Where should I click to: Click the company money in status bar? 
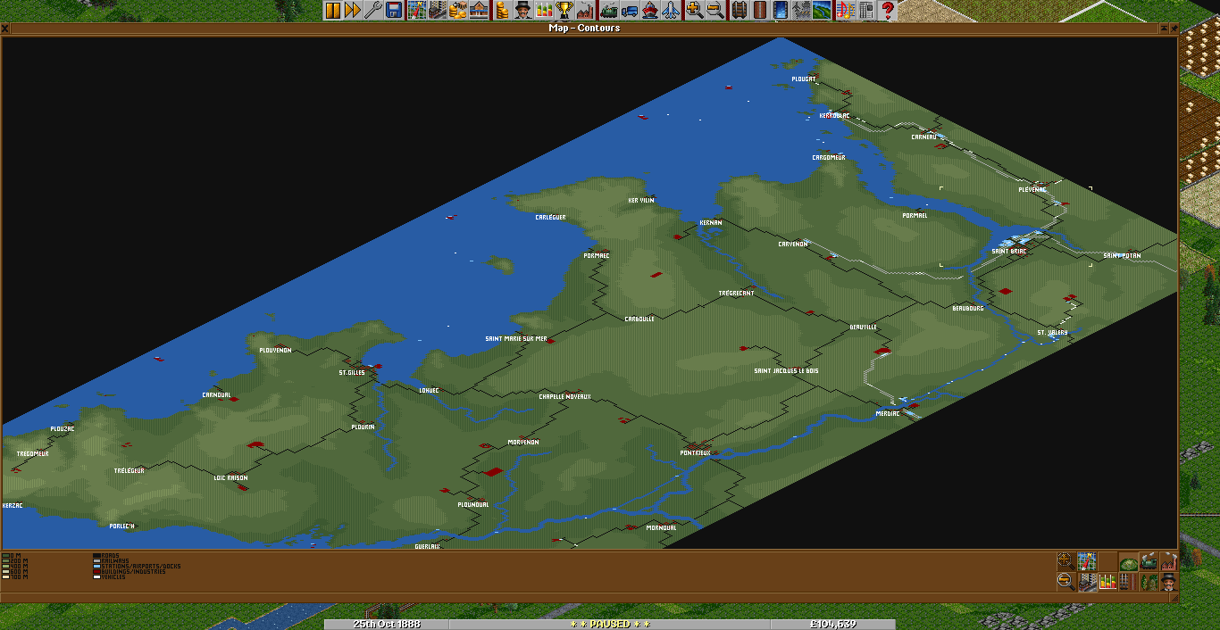831,625
